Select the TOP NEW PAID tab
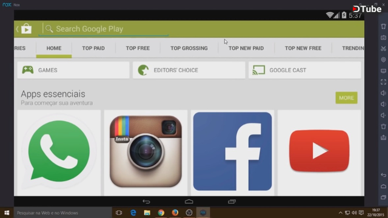Screen dimensions: 388x218 click(x=246, y=48)
